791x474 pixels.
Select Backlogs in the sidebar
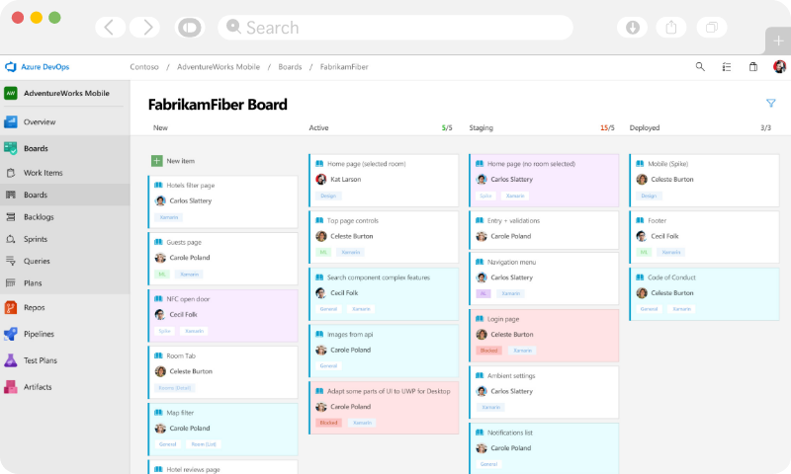coord(39,217)
